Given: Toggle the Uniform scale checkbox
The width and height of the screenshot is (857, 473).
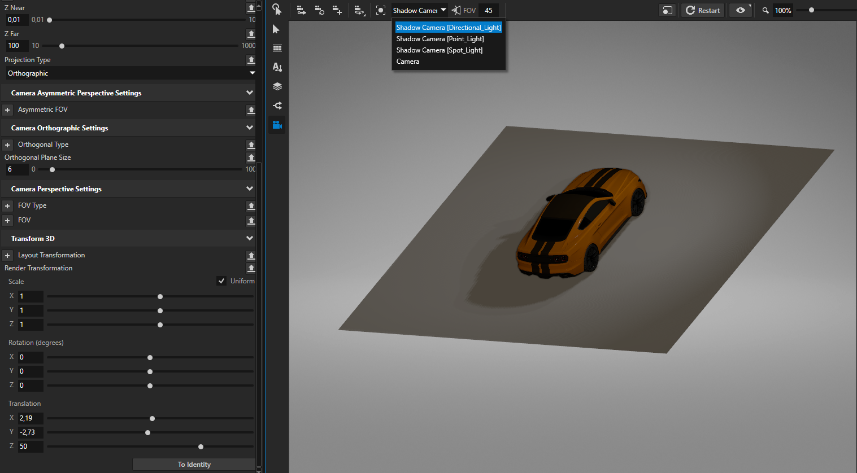Looking at the screenshot, I should 221,281.
